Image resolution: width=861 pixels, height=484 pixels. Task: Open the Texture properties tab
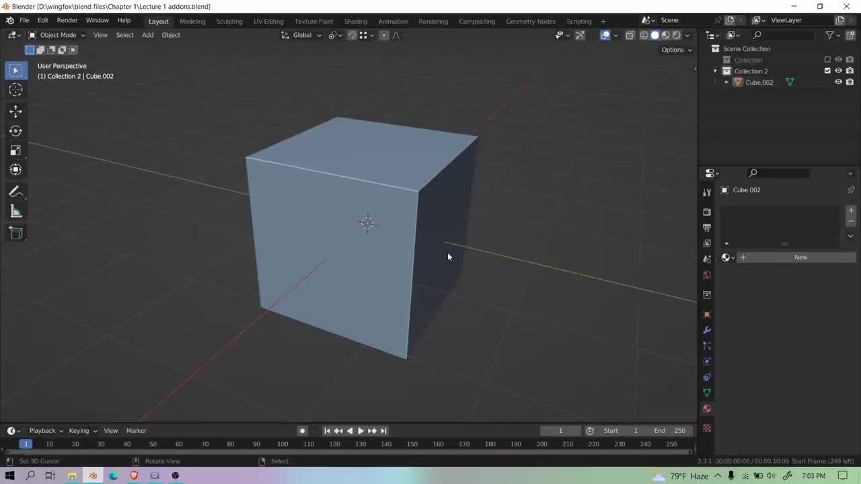(706, 428)
